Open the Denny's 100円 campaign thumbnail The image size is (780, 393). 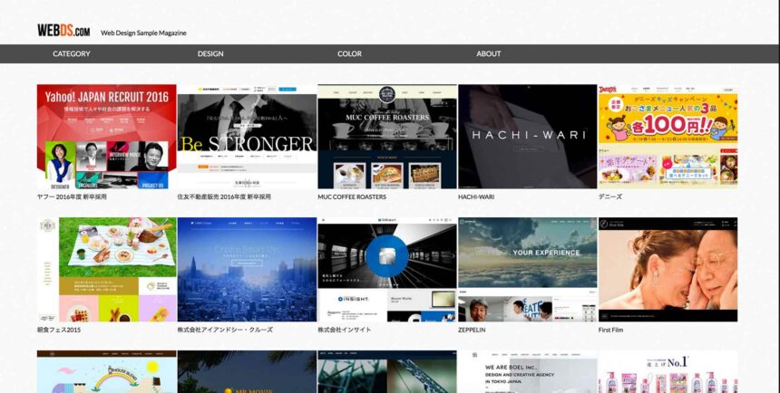668,137
